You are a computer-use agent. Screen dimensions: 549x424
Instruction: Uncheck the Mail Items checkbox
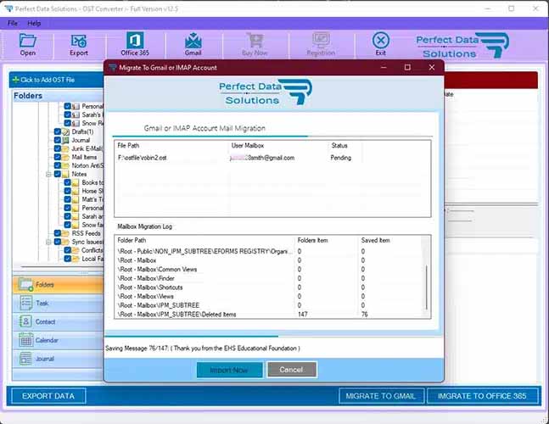click(58, 157)
